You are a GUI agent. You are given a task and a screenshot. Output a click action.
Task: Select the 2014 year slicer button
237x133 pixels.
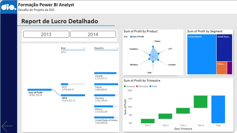[93, 34]
